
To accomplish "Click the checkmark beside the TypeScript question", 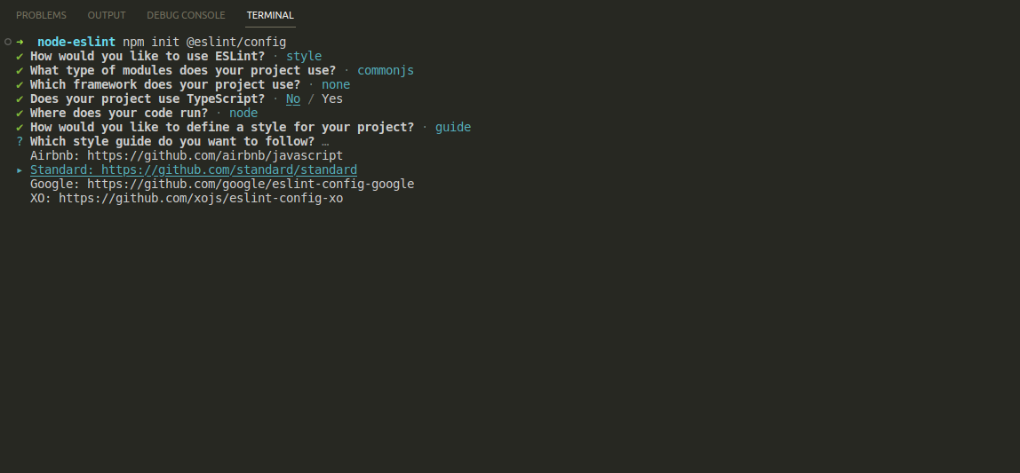I will point(20,99).
